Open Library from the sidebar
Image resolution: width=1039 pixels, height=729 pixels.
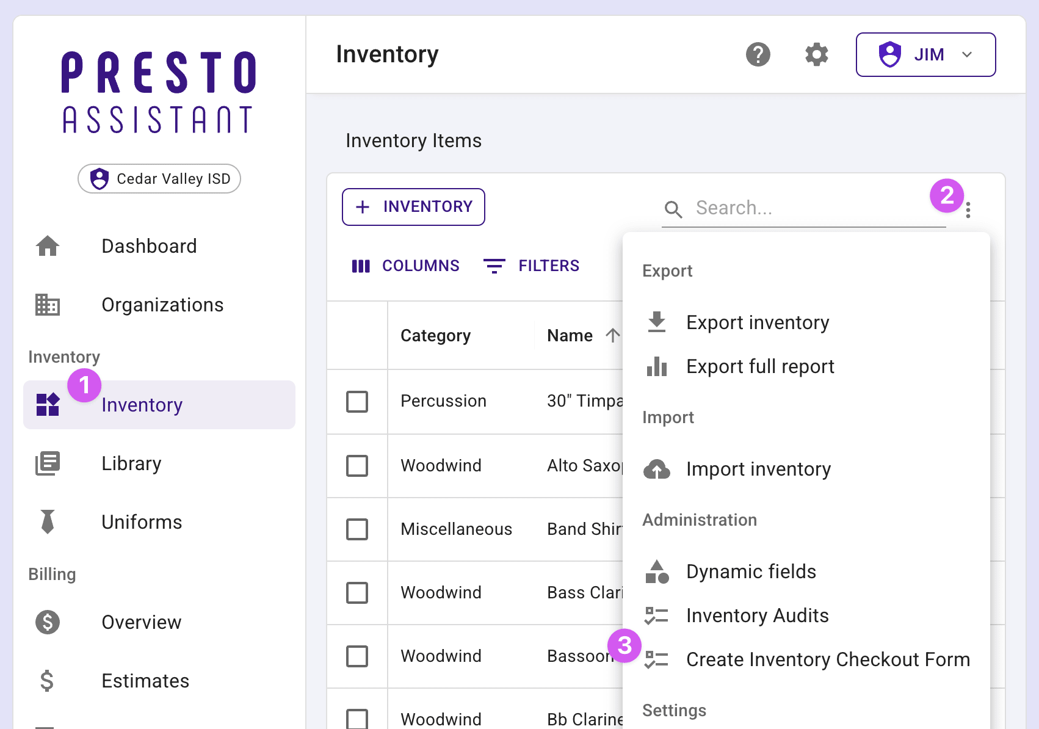point(159,463)
